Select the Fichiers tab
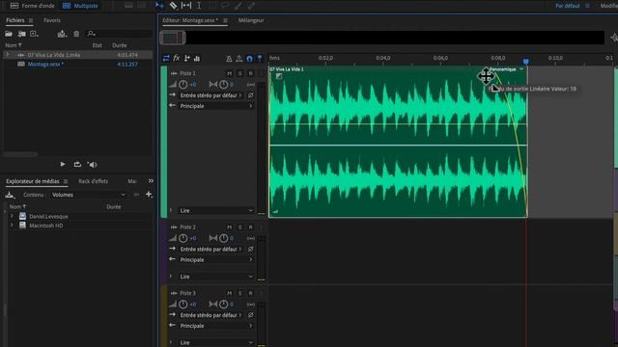The width and height of the screenshot is (618, 347). 15,20
